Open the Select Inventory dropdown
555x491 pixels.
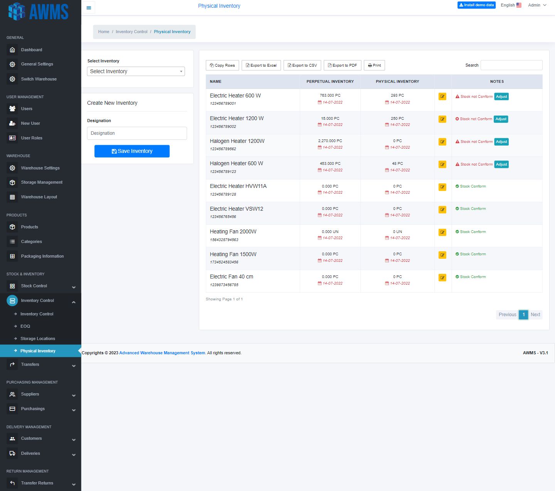[136, 71]
